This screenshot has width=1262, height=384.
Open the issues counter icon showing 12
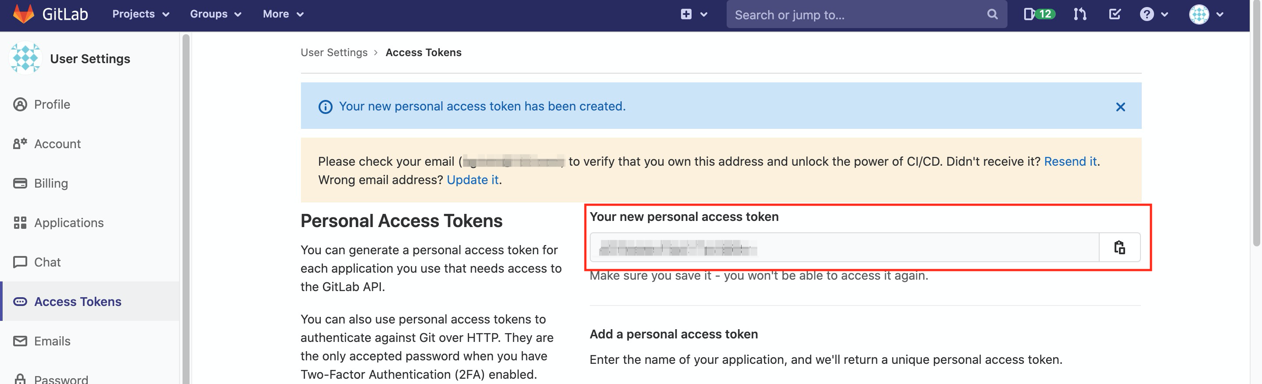[1039, 14]
